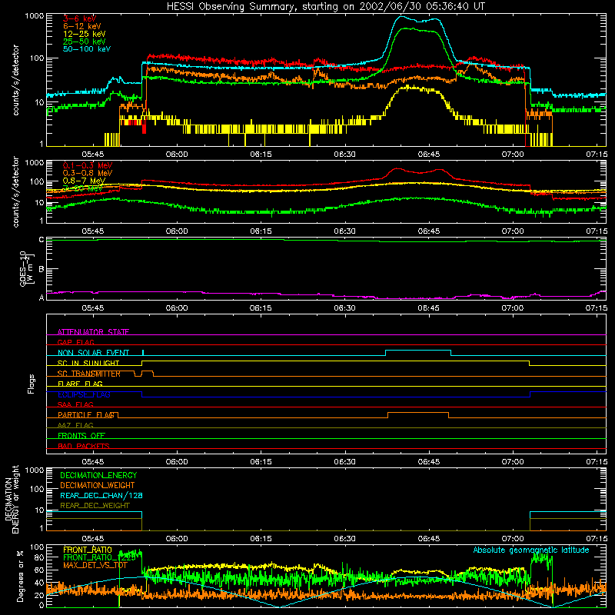
Task: Select the 07:00 tick under the MeV panel
Action: [x=513, y=231]
